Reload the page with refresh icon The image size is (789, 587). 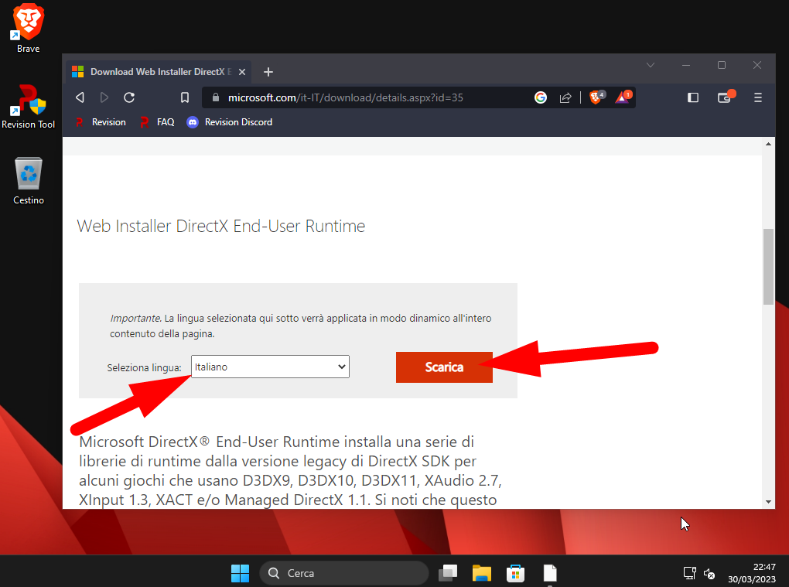click(x=129, y=97)
